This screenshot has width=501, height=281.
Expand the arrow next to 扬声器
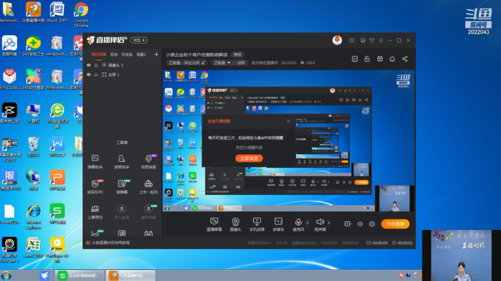pos(329,222)
